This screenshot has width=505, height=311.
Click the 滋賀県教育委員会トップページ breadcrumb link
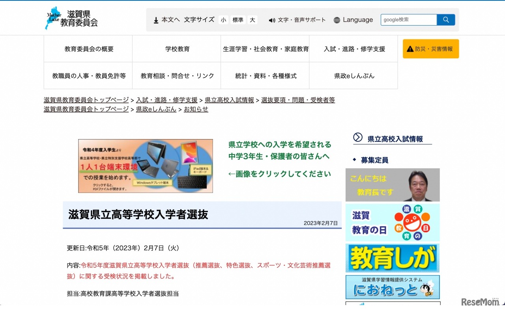point(85,100)
